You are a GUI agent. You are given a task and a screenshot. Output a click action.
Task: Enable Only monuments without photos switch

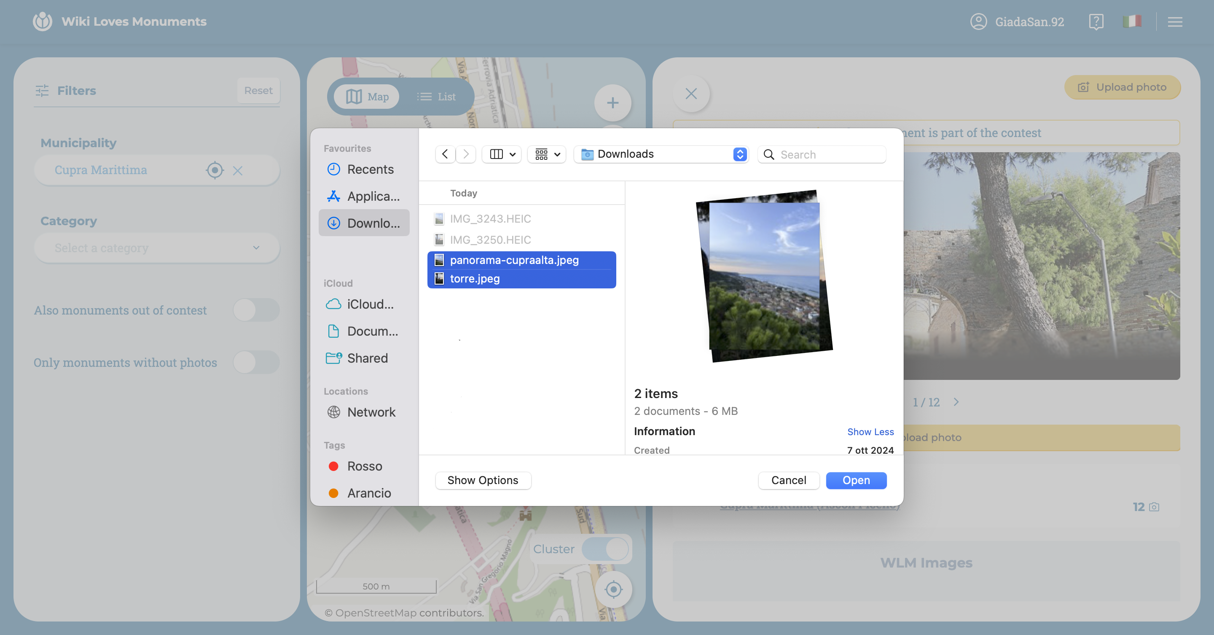coord(256,363)
